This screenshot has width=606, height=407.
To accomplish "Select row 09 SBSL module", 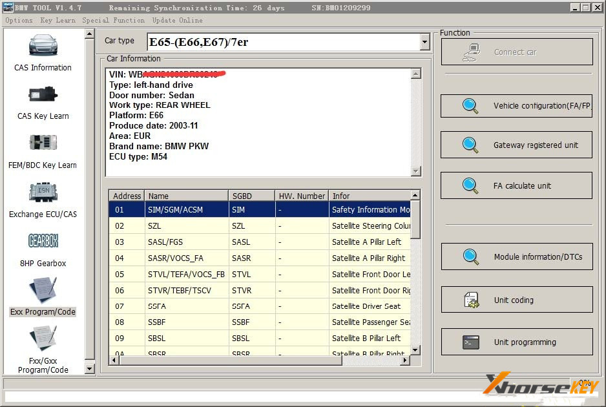I will (260, 339).
